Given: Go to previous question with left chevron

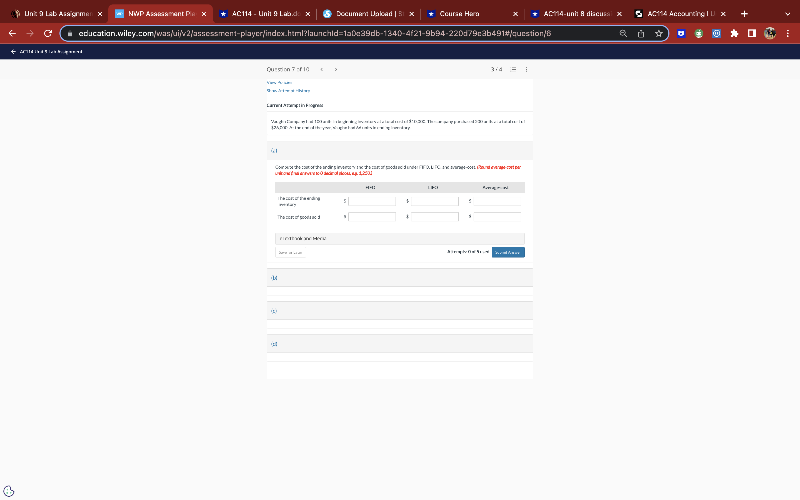Looking at the screenshot, I should (x=322, y=69).
